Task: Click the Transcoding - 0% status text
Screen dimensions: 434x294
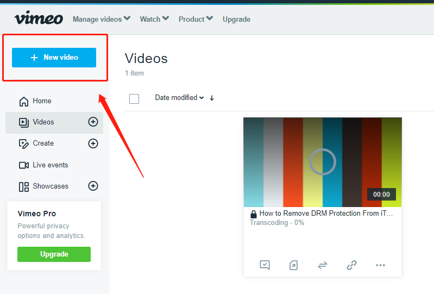Action: pos(277,223)
